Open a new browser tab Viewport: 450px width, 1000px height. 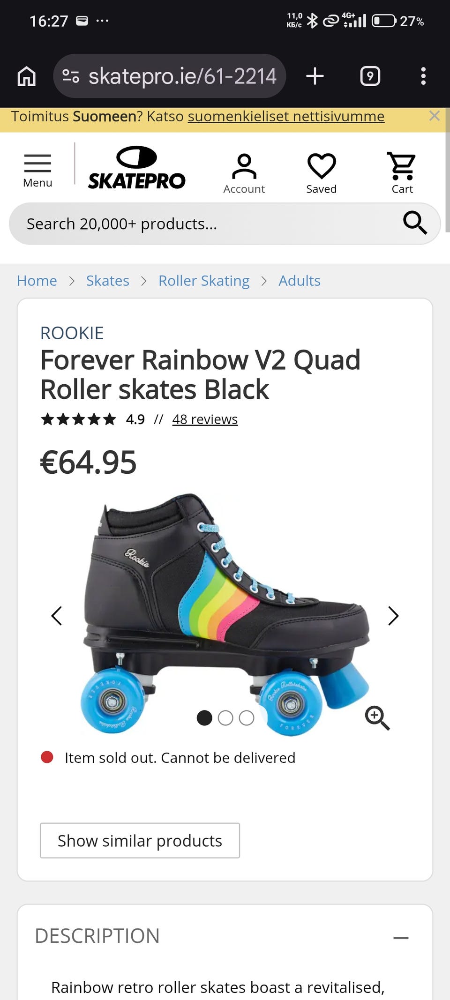[x=315, y=76]
